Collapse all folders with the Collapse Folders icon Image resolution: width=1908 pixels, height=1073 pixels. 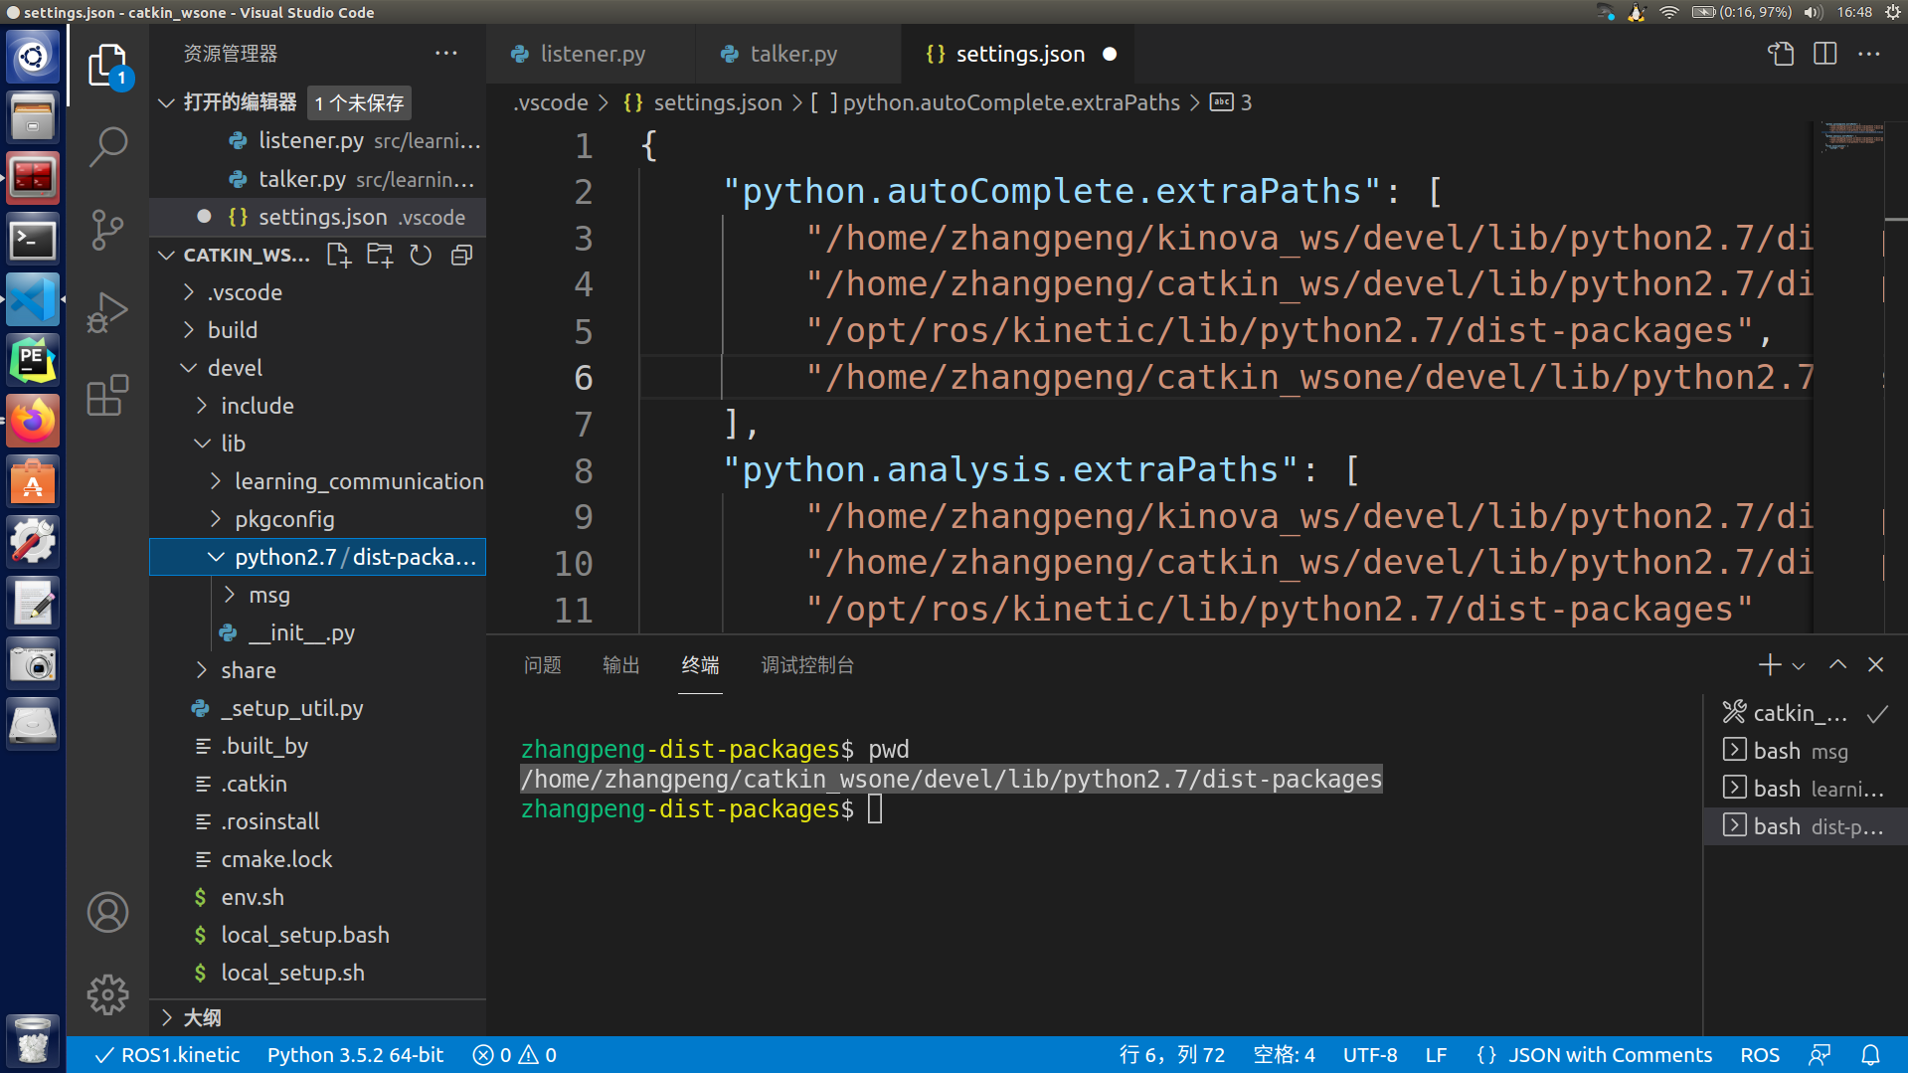pos(460,255)
